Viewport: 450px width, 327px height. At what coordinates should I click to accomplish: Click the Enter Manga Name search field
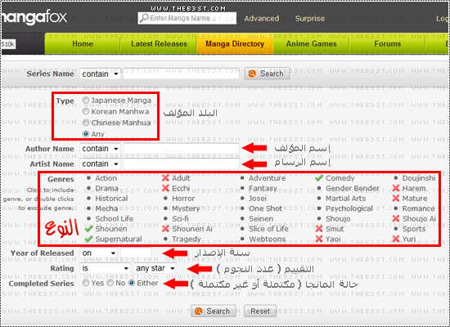pos(187,18)
